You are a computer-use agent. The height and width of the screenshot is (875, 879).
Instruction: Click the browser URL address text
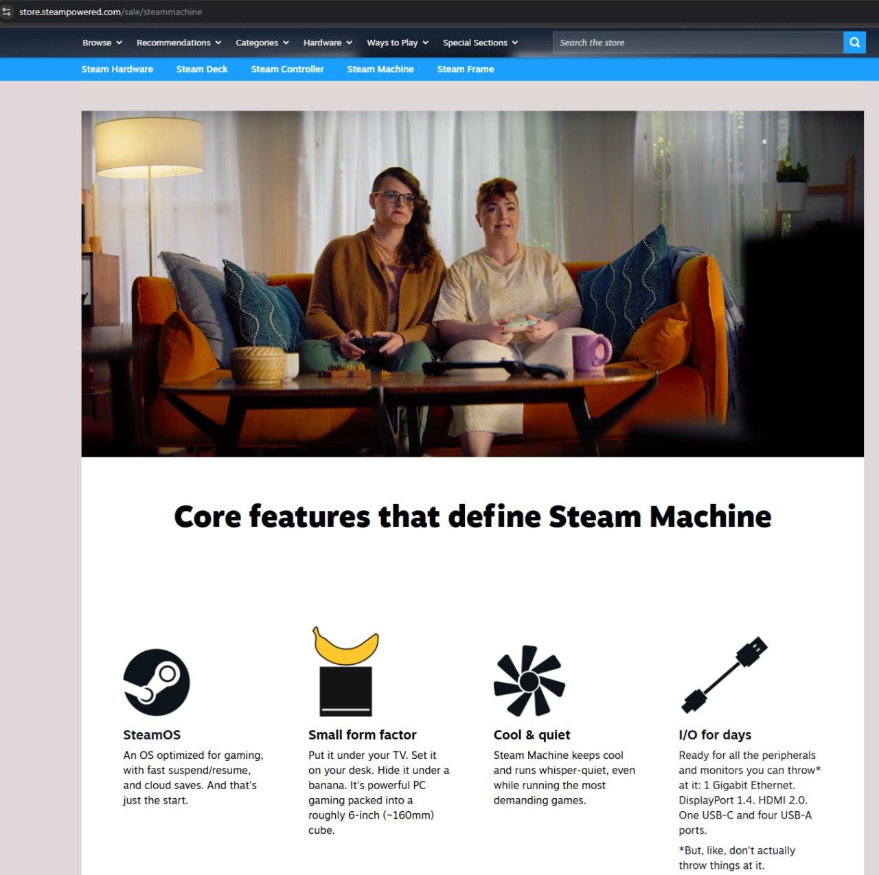coord(111,12)
